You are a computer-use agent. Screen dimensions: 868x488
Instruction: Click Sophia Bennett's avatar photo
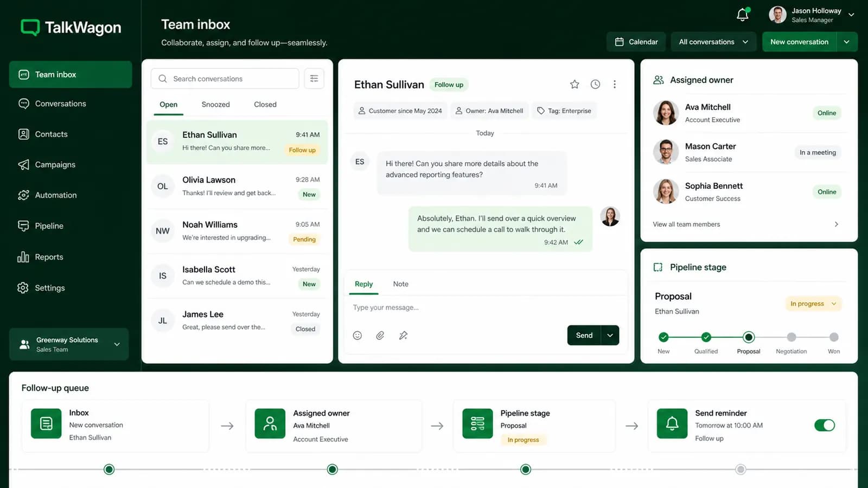click(x=666, y=191)
